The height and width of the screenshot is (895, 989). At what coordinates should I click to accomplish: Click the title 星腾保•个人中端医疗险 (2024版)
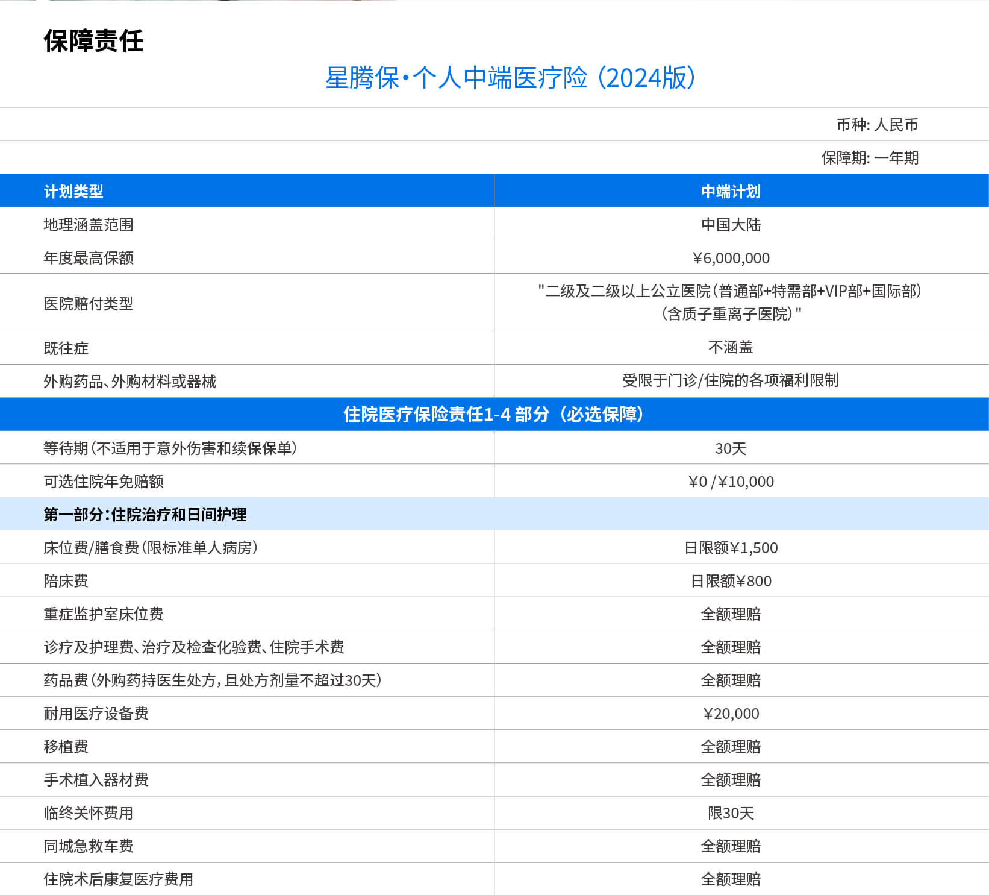[511, 78]
